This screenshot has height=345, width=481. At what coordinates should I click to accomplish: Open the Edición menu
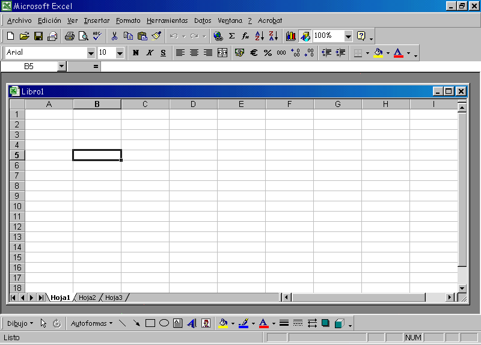point(49,20)
